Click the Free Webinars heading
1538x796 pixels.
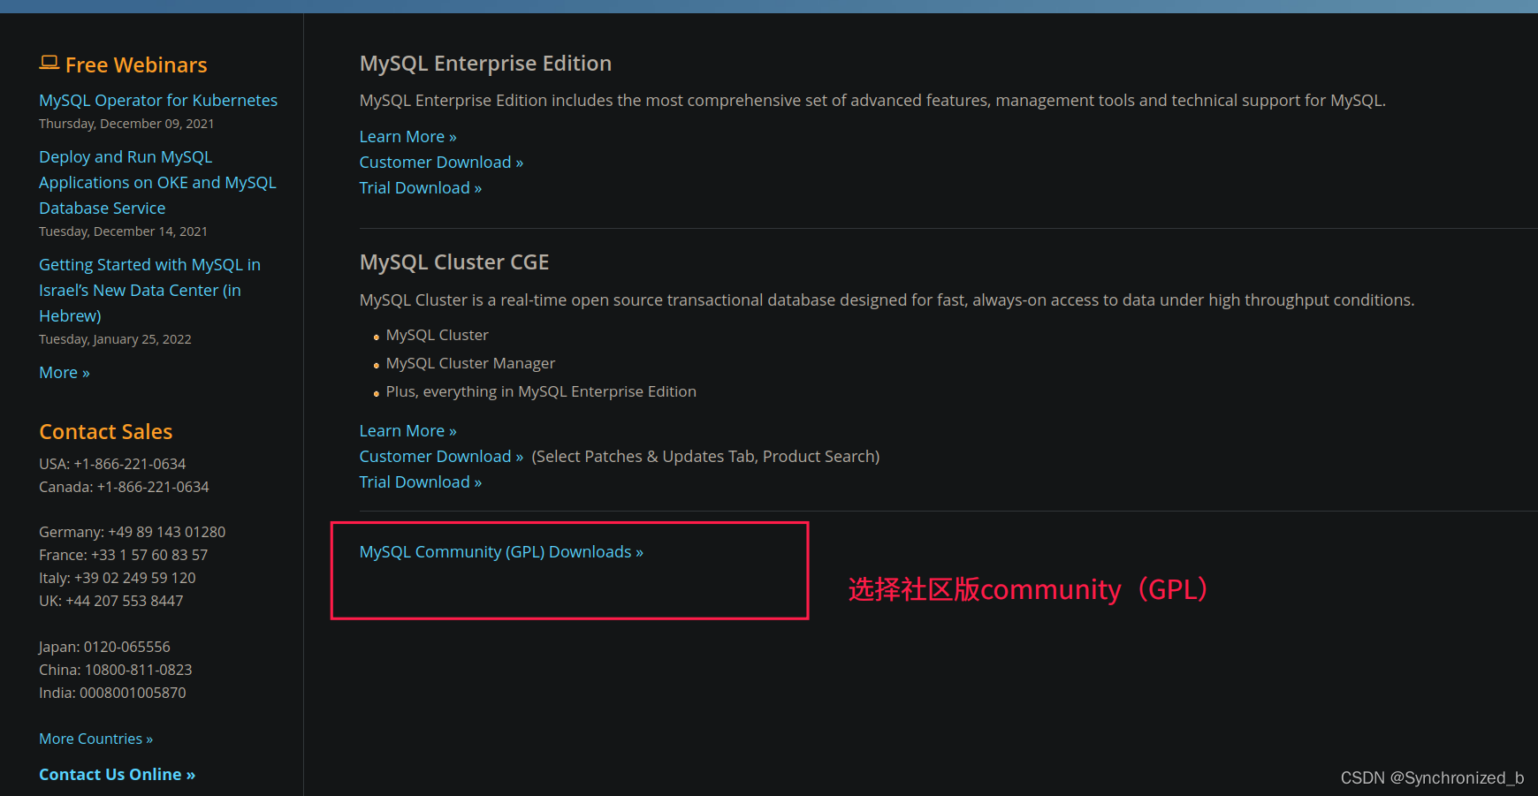[136, 64]
